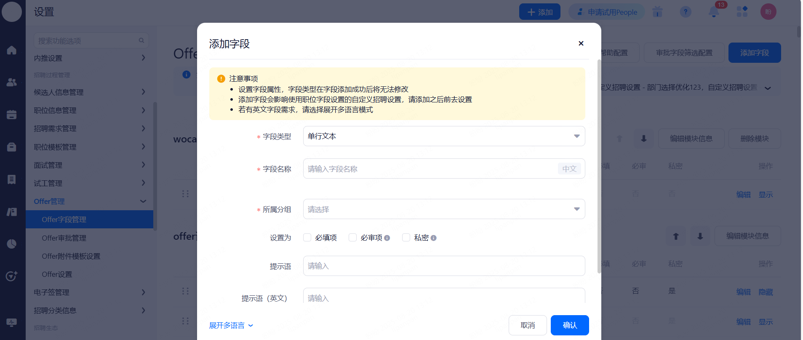Open the notification bell icon
The image size is (803, 340).
coord(714,12)
